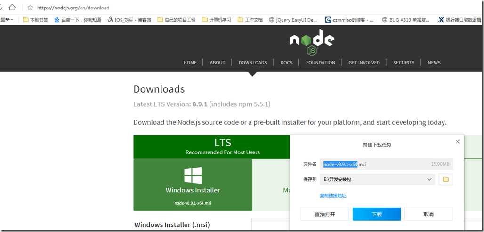
Task: Click the Downloads page heading
Action: click(159, 89)
